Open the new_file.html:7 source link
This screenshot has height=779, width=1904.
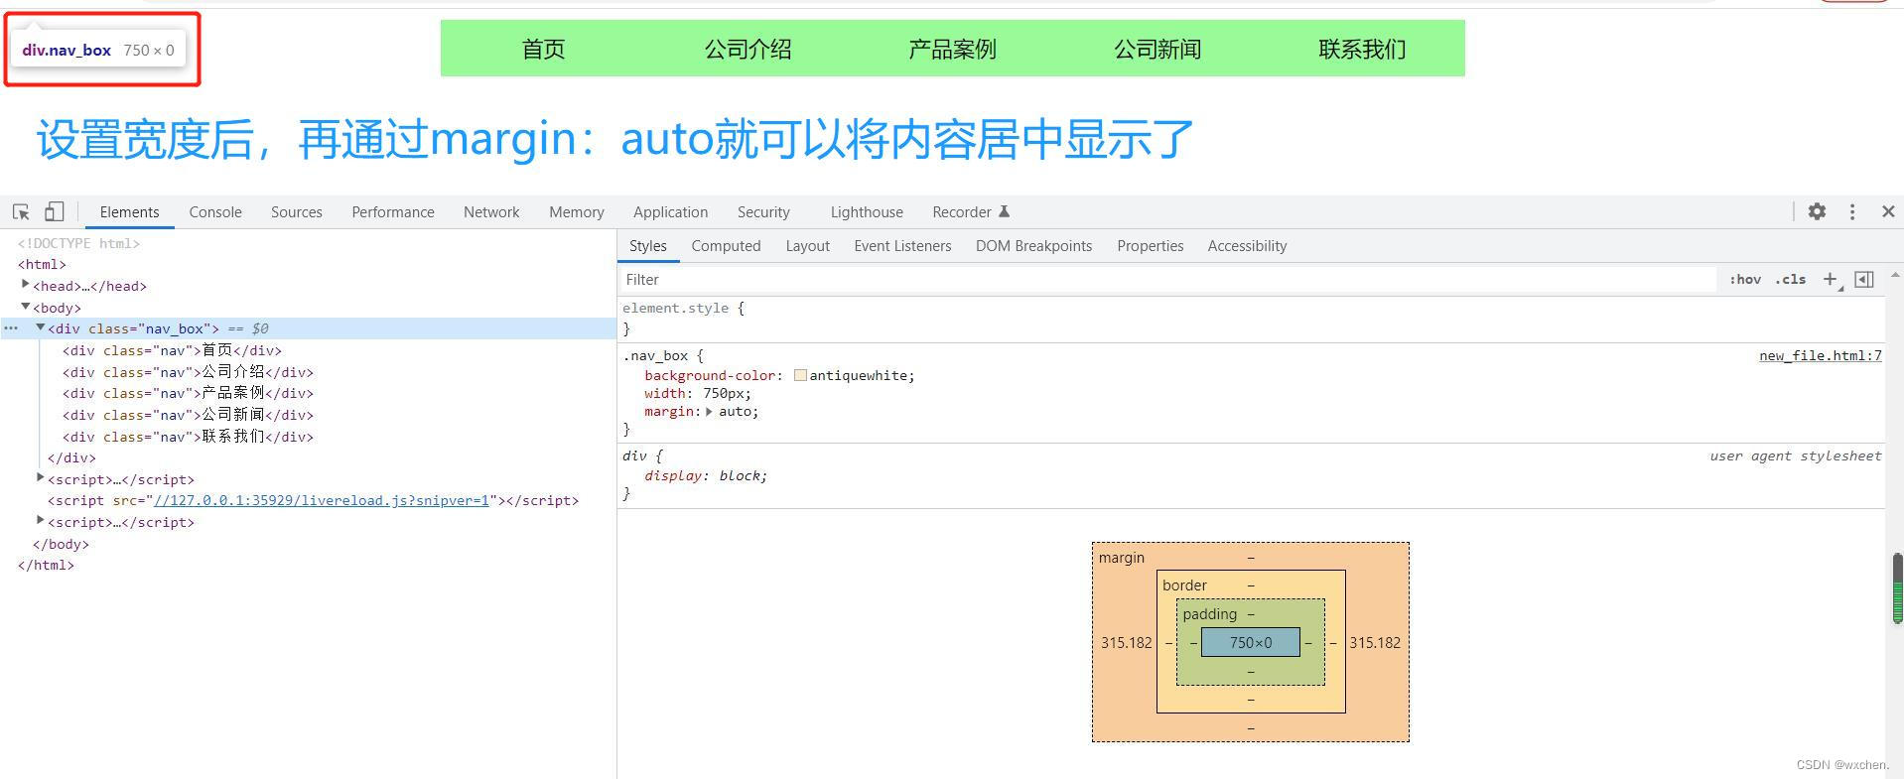point(1821,355)
